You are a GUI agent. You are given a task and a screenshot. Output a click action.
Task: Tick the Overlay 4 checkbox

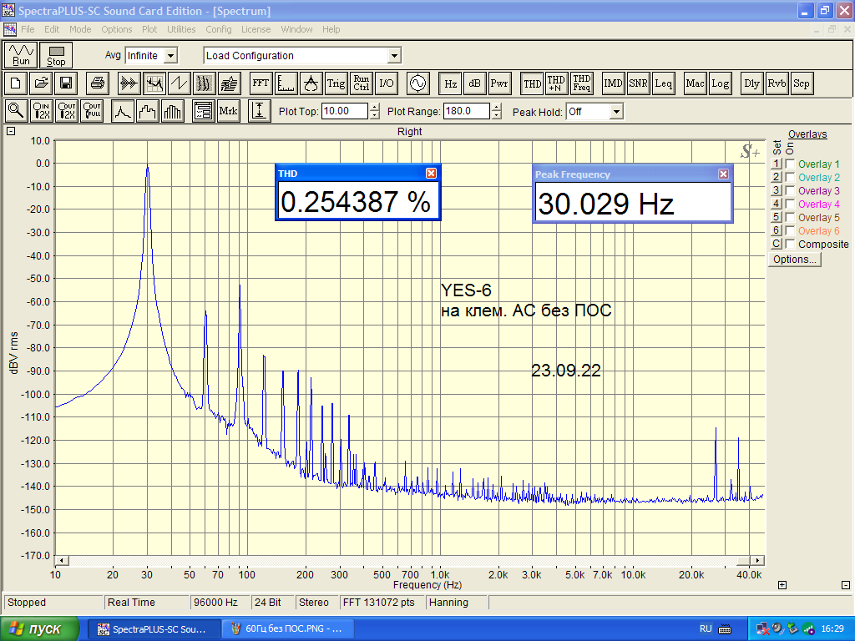coord(790,204)
